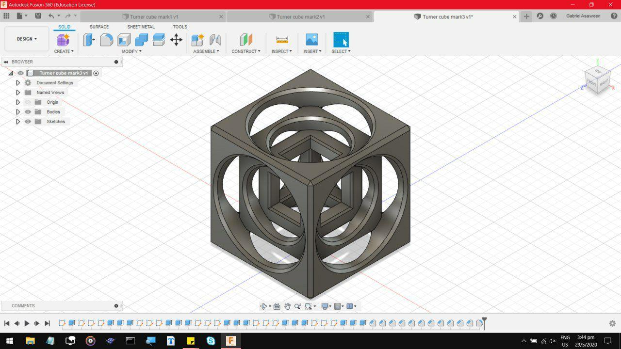Screen dimensions: 621x349
Task: Click the Select tool icon
Action: click(x=341, y=40)
